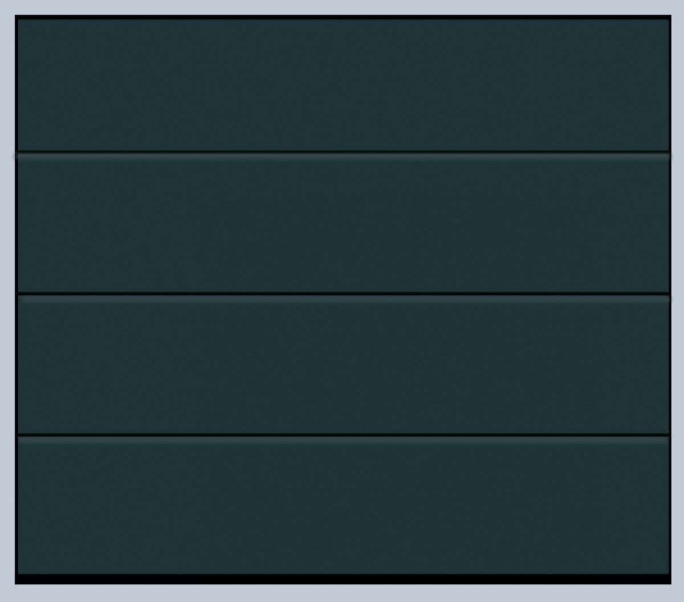Click the topmost garage door panel
The height and width of the screenshot is (602, 684).
(343, 84)
